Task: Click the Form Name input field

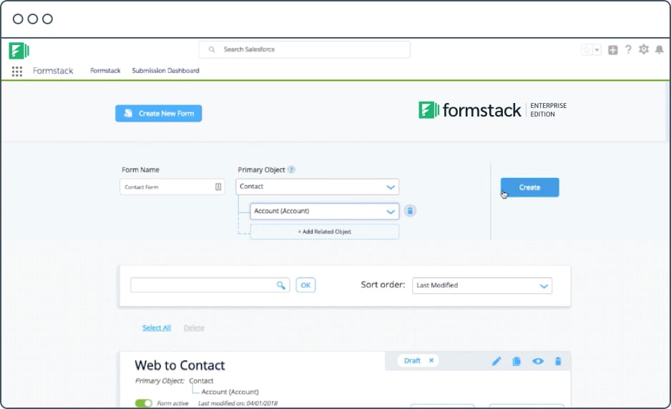Action: 172,187
